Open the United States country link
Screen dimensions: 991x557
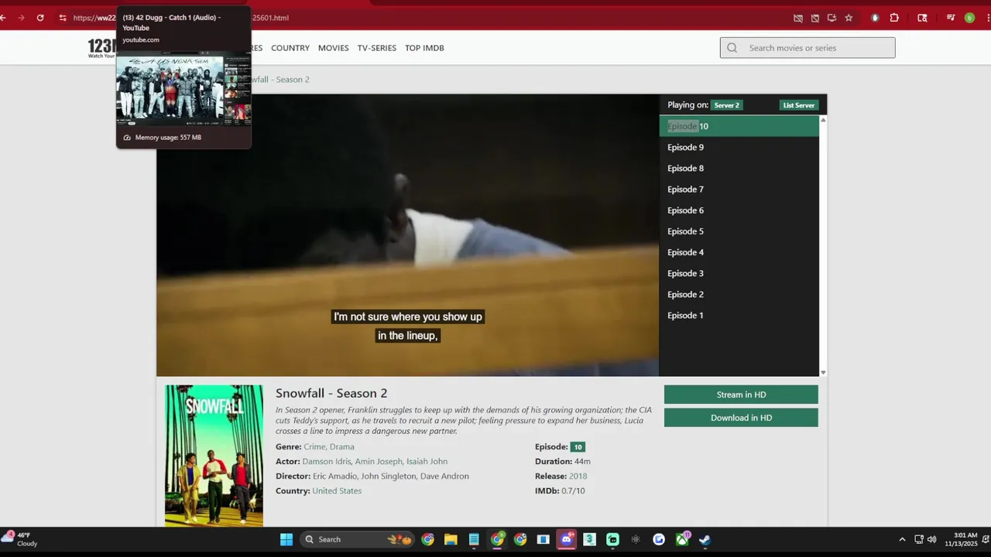[x=337, y=490]
